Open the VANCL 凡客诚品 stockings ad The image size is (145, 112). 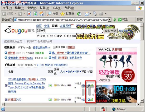pyautogui.click(x=117, y=65)
